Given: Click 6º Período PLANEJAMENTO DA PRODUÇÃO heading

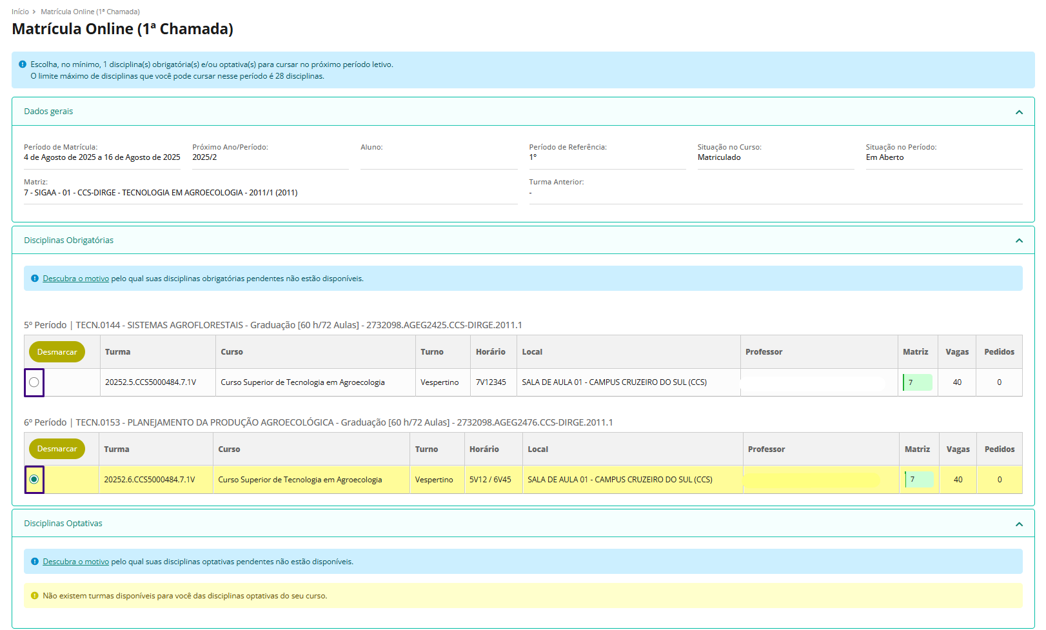Looking at the screenshot, I should click(x=319, y=422).
